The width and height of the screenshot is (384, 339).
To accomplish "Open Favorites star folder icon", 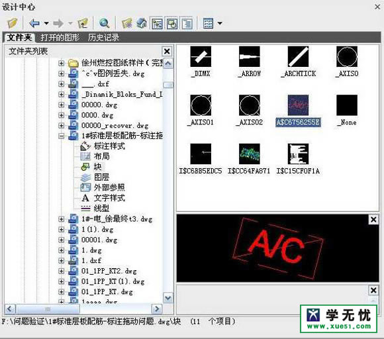I will click(127, 23).
